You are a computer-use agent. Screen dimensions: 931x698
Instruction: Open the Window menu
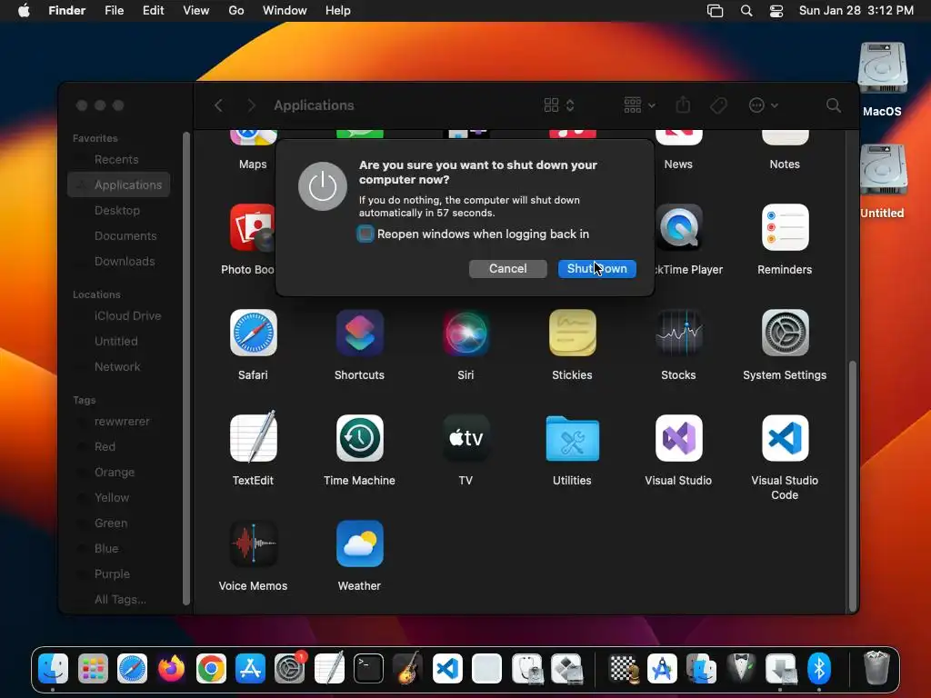tap(285, 11)
